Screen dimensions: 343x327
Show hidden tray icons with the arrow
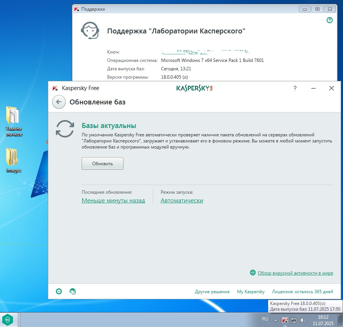(x=276, y=320)
